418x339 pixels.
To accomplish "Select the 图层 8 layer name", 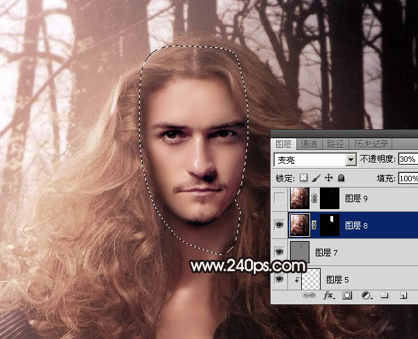I will click(x=356, y=226).
